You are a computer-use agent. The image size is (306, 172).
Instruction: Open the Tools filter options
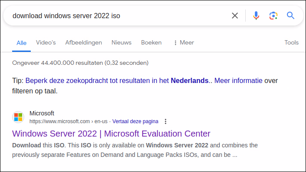[291, 42]
